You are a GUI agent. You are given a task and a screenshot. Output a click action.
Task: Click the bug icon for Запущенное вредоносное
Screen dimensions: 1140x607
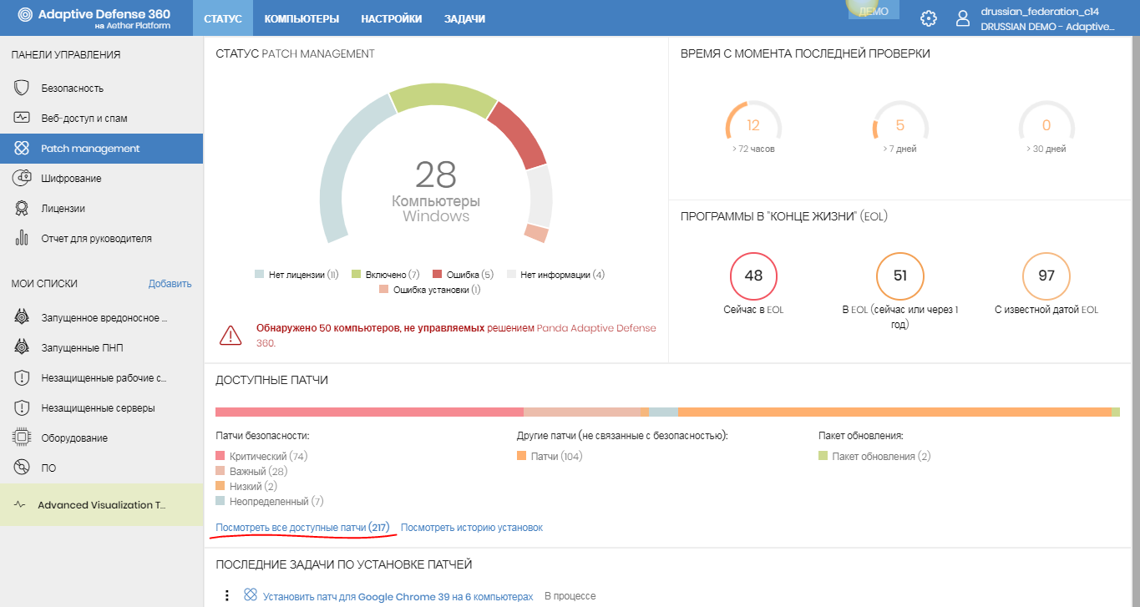tap(23, 317)
